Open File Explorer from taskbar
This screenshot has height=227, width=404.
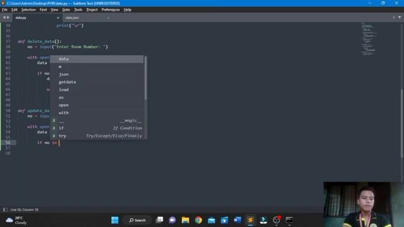click(186, 220)
